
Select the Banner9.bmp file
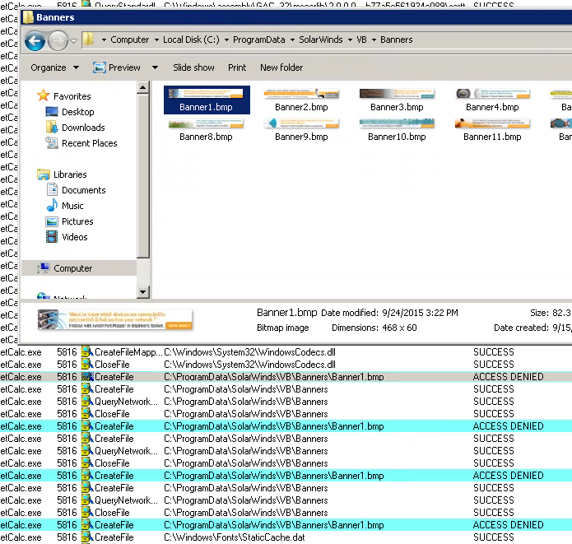(301, 129)
